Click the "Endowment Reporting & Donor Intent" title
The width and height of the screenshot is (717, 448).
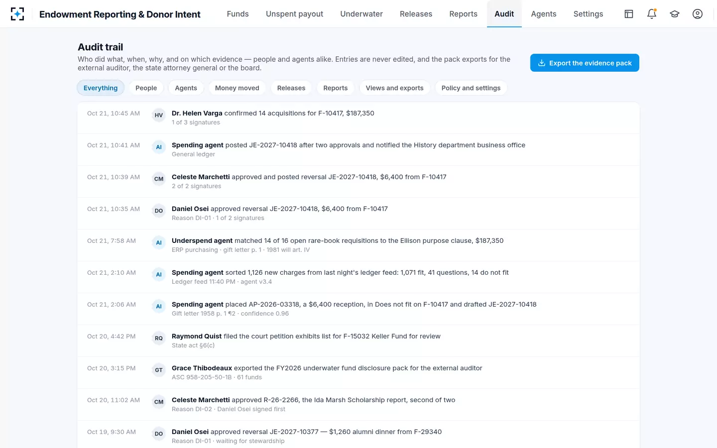120,14
